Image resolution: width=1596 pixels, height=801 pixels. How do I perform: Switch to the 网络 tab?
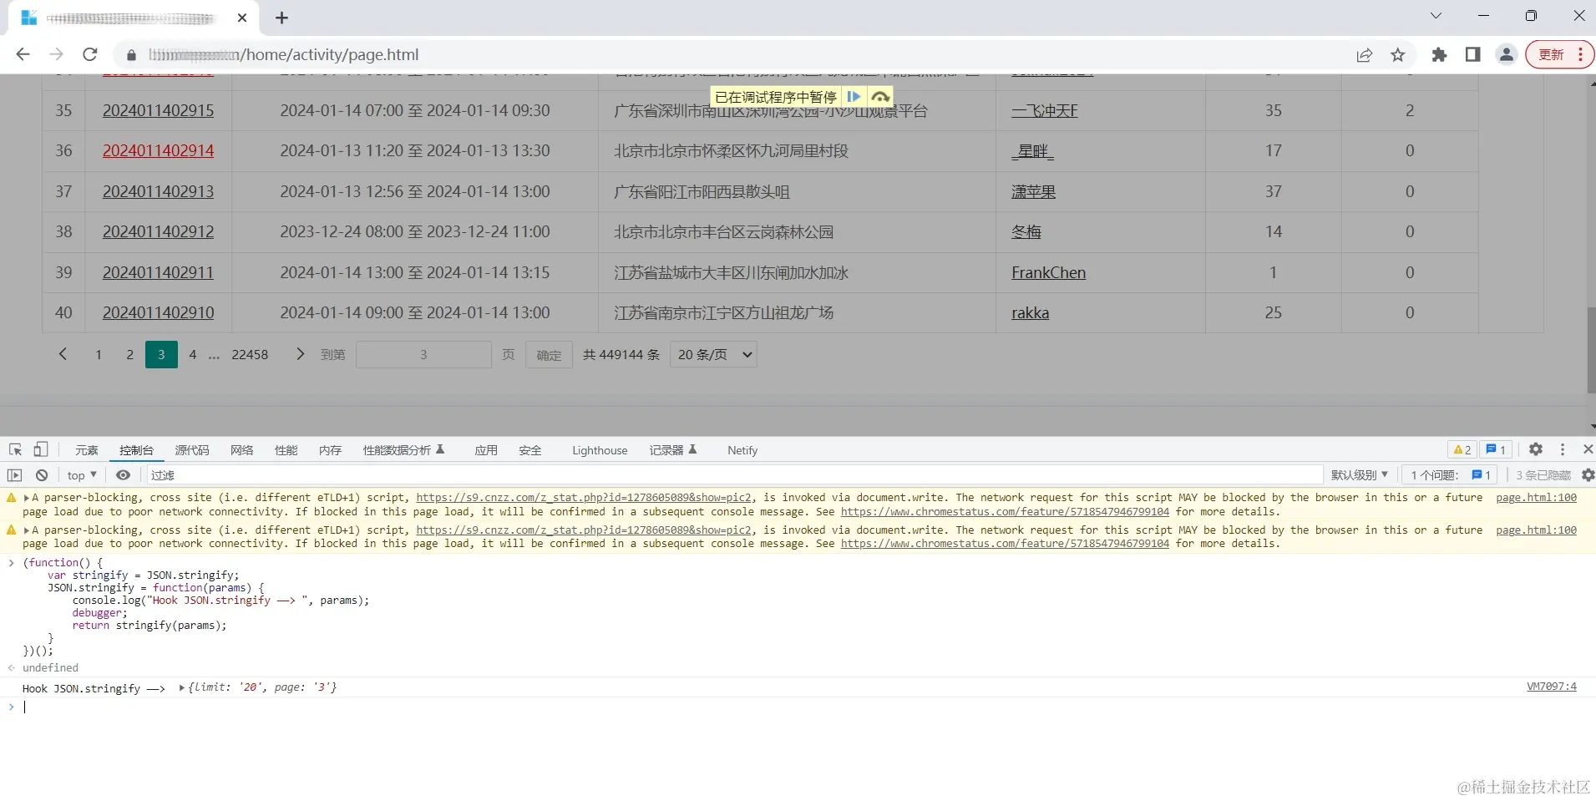pos(242,450)
